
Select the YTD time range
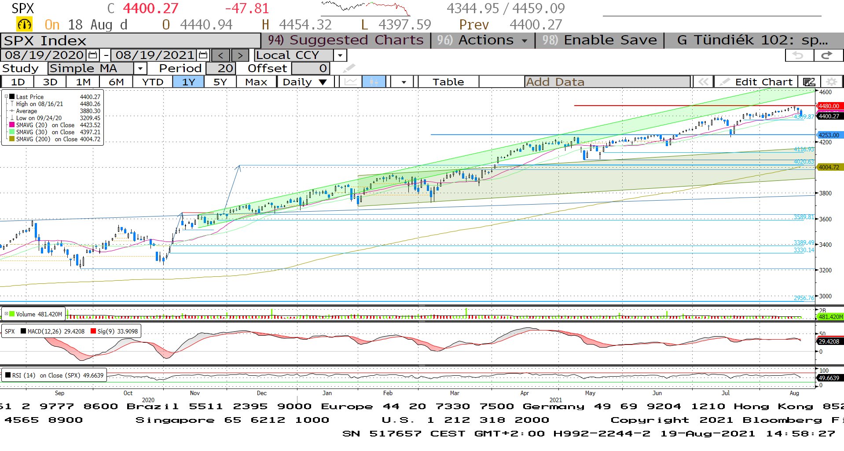(x=153, y=82)
